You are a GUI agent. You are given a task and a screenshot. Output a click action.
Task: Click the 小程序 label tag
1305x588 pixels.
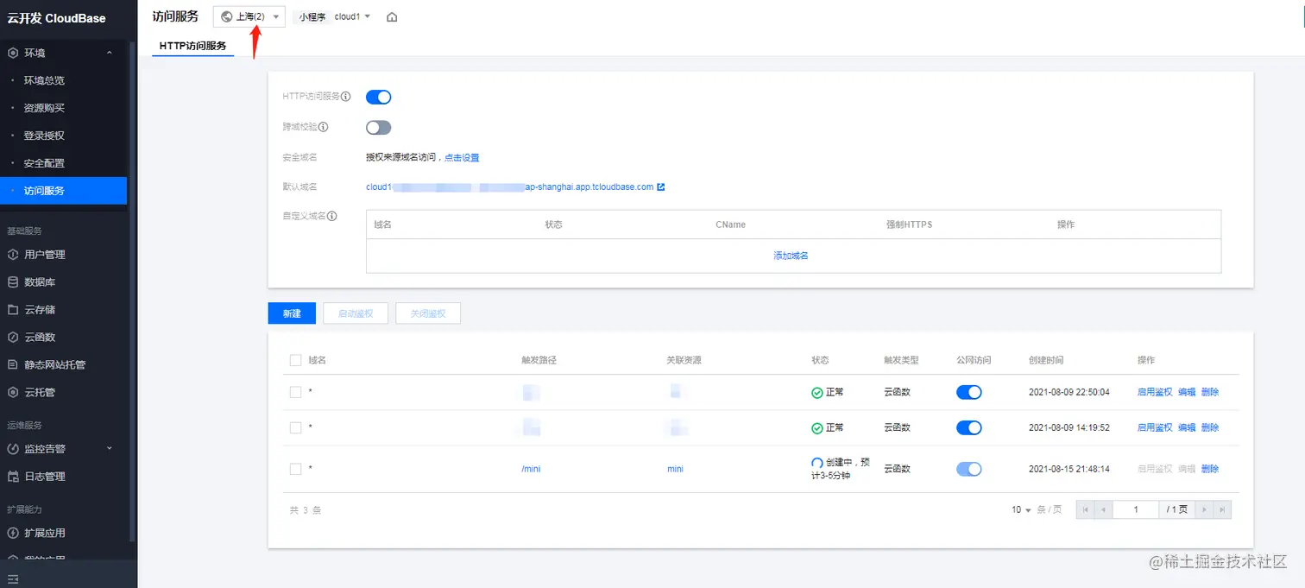[x=312, y=16]
